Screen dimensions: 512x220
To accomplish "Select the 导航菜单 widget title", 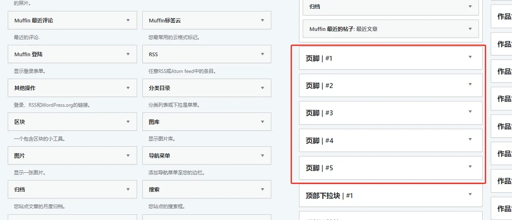I will [x=160, y=156].
